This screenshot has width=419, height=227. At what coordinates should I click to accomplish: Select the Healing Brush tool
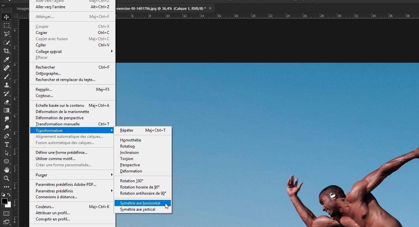pyautogui.click(x=7, y=68)
